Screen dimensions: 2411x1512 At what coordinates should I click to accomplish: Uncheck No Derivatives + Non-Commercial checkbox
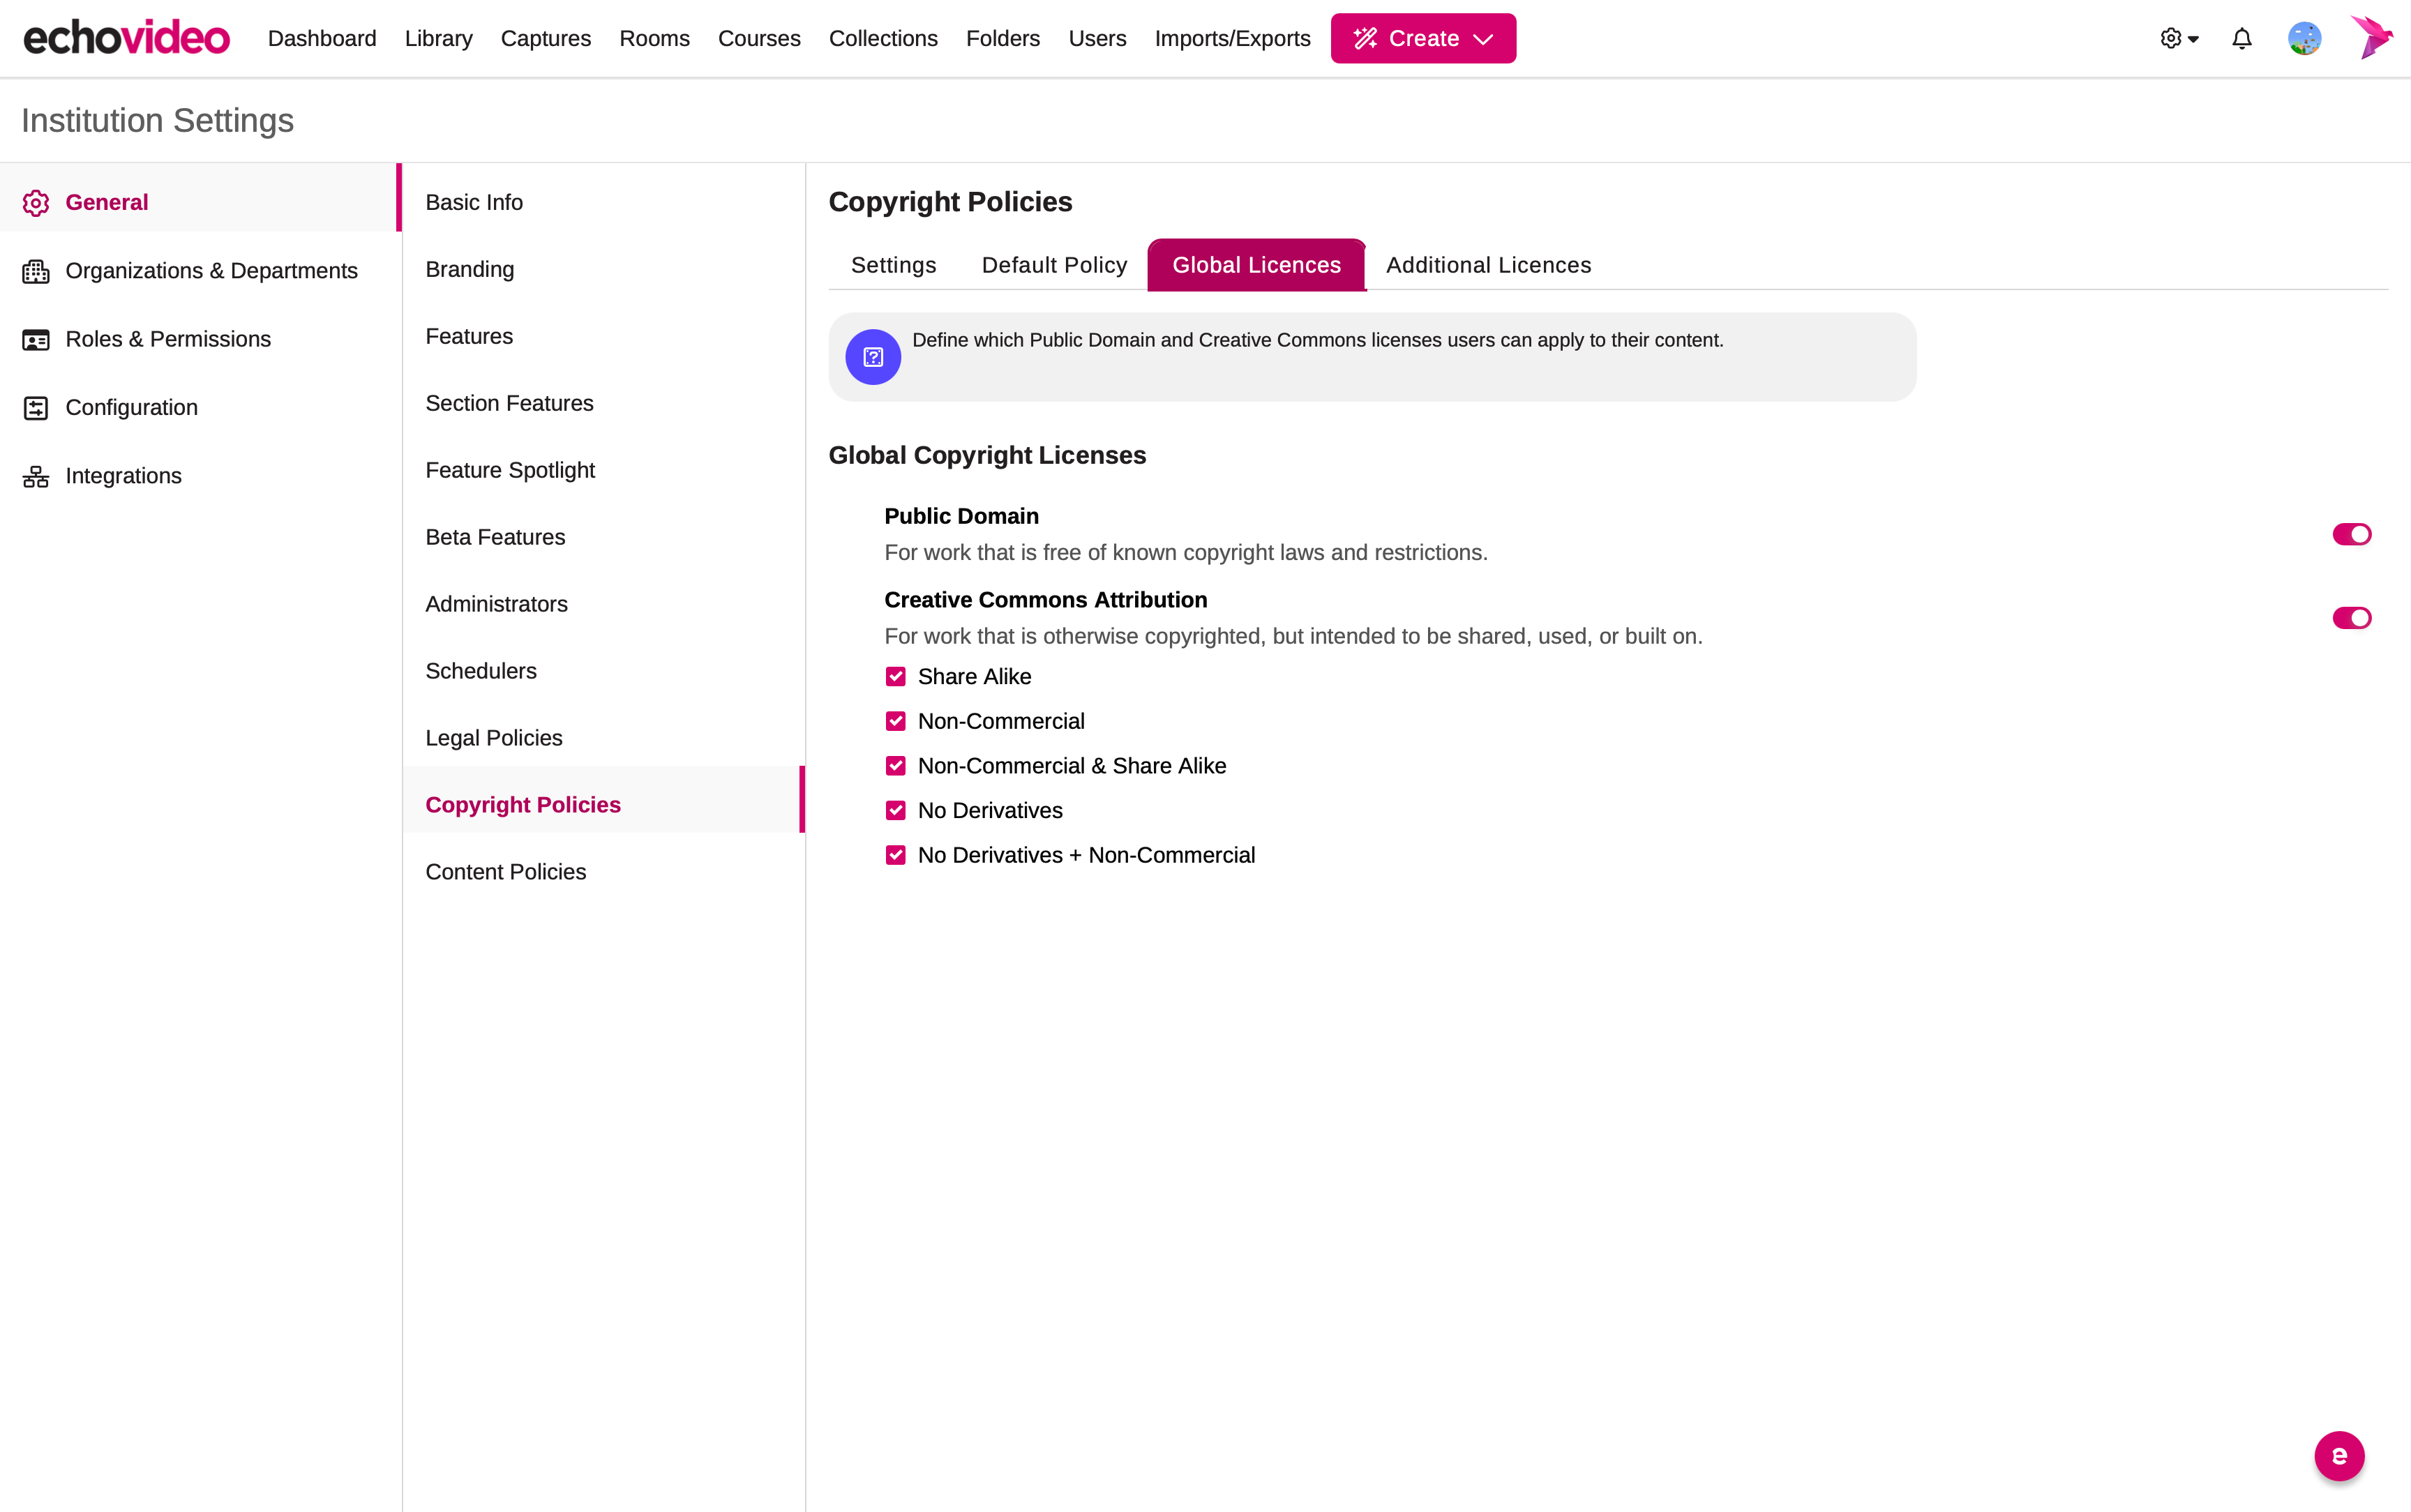click(x=895, y=855)
